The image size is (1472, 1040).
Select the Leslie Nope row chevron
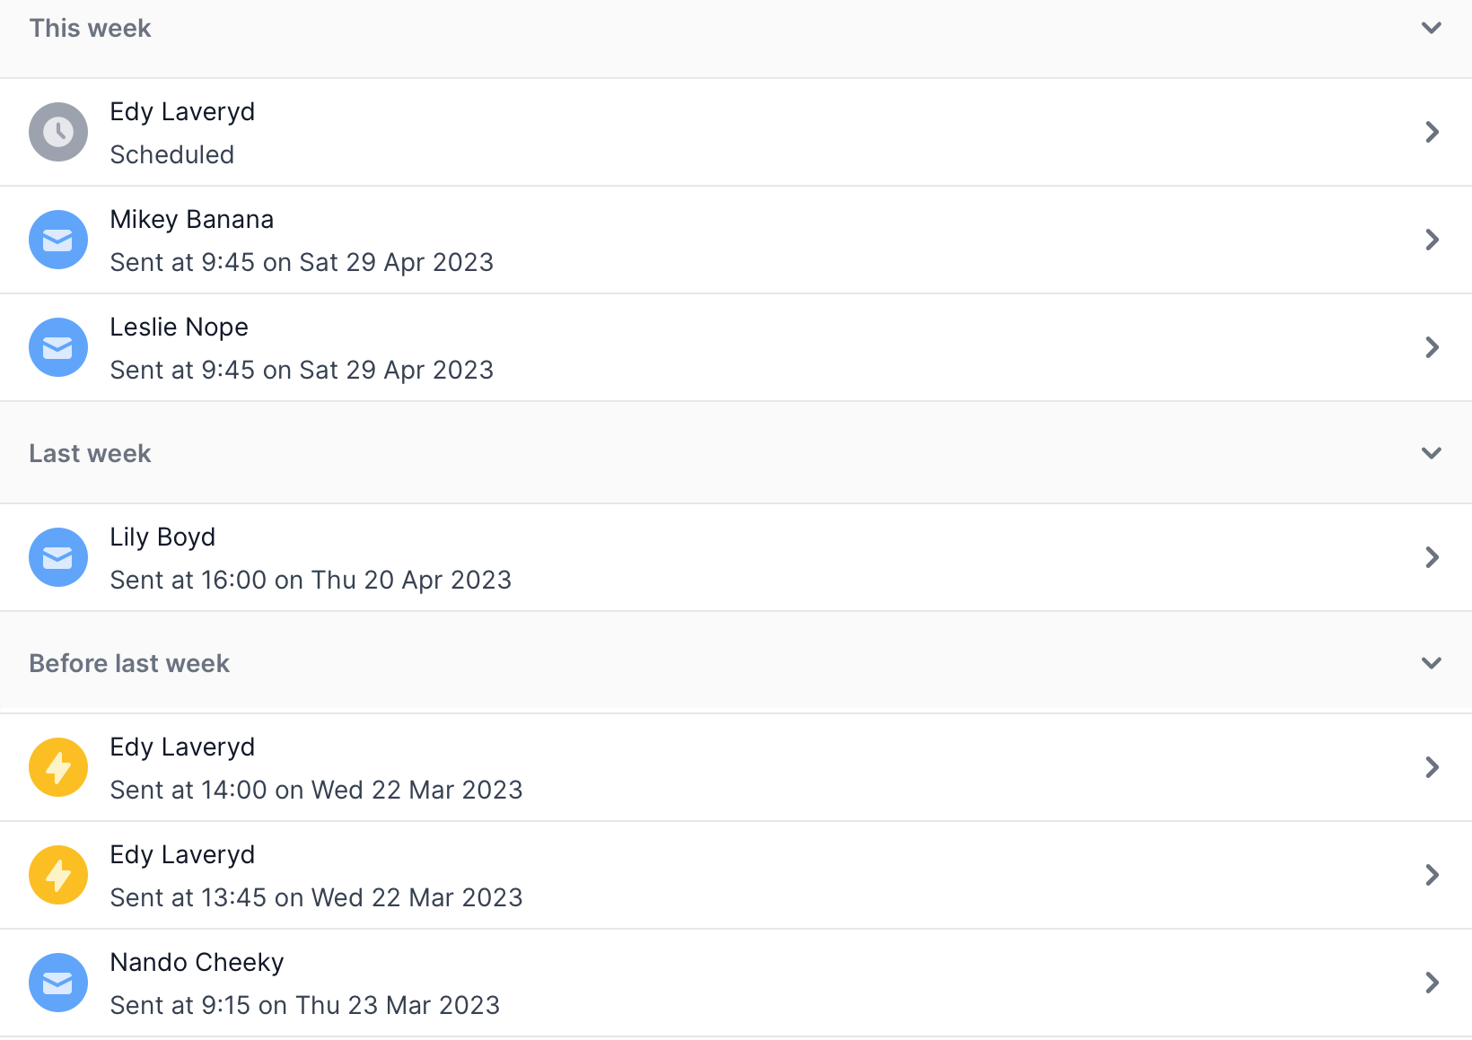1432,347
